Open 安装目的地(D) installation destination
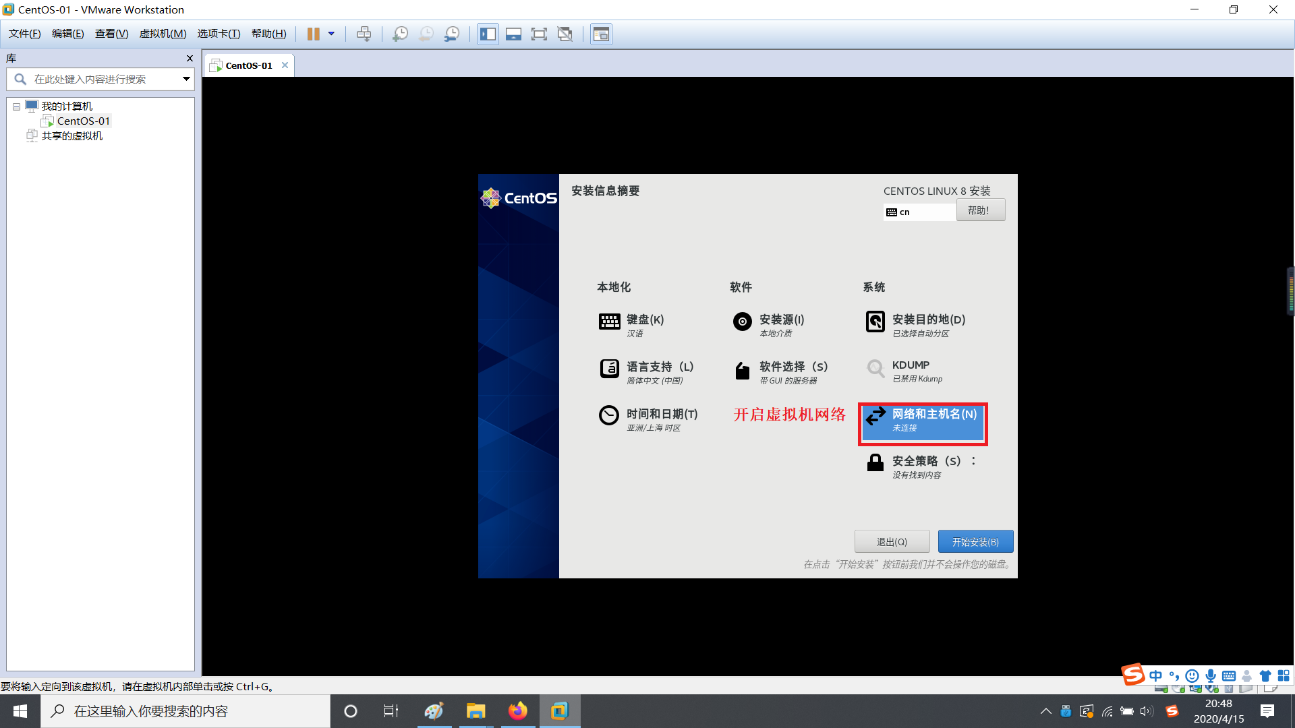Screen dimensions: 1295x728 tap(915, 324)
